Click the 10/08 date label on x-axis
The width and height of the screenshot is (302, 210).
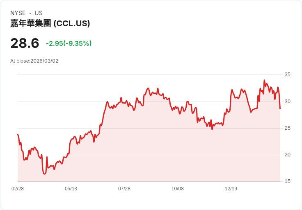pyautogui.click(x=178, y=189)
